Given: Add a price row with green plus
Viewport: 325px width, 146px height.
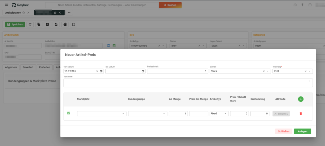Looking at the screenshot, I should pos(301,99).
